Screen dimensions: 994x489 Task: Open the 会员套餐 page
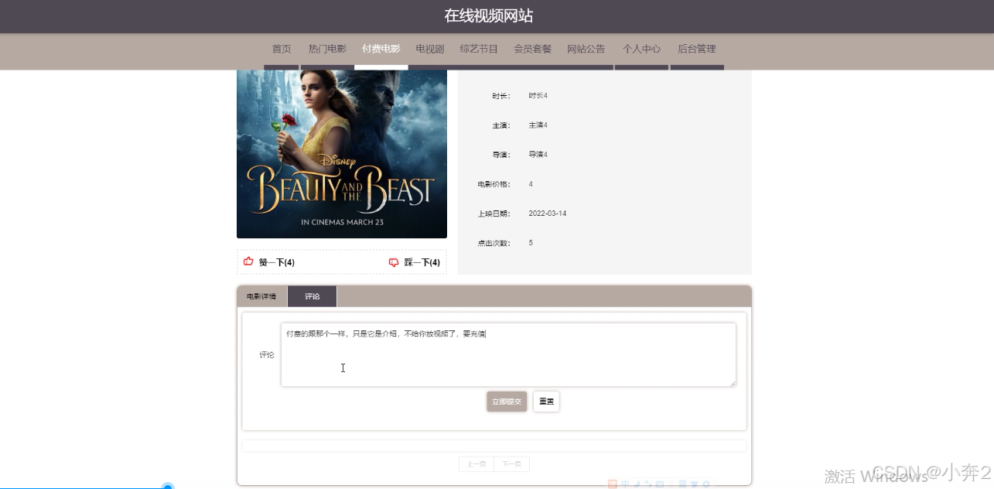tap(533, 49)
